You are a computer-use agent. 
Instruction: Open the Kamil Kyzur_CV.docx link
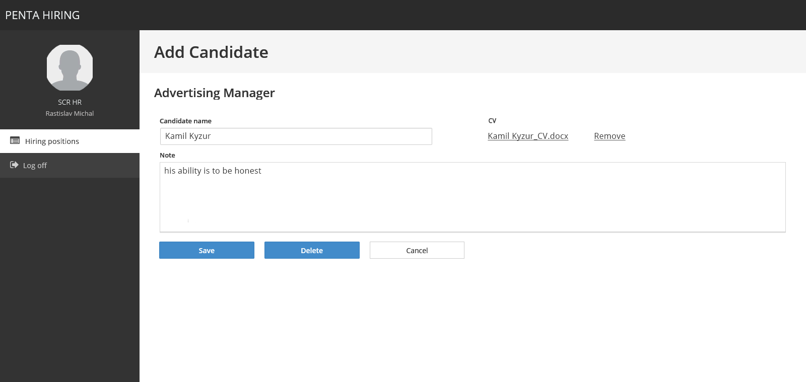528,136
